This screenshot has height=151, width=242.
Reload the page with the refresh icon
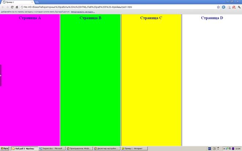coord(12,7)
